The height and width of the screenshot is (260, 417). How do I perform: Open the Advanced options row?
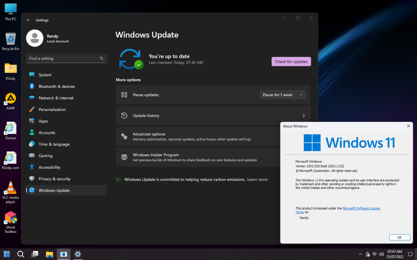[x=198, y=136]
